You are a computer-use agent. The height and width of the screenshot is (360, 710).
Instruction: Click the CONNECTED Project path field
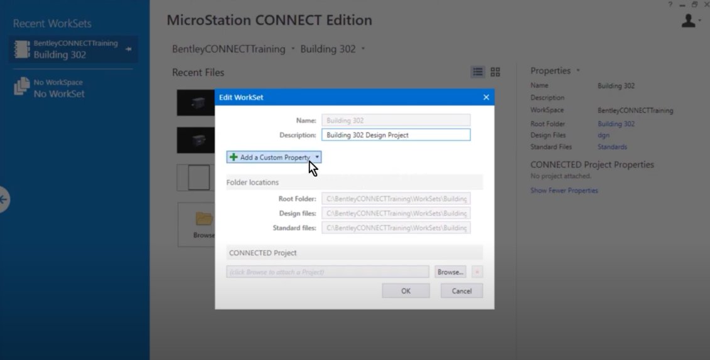[x=328, y=272]
